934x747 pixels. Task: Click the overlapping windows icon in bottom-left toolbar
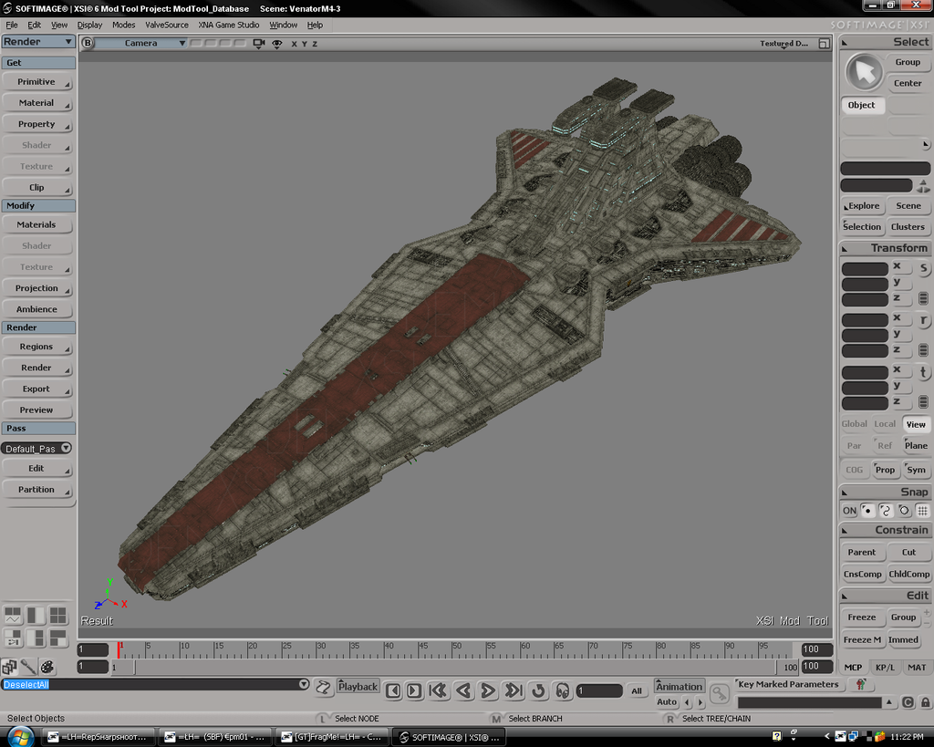[9, 667]
